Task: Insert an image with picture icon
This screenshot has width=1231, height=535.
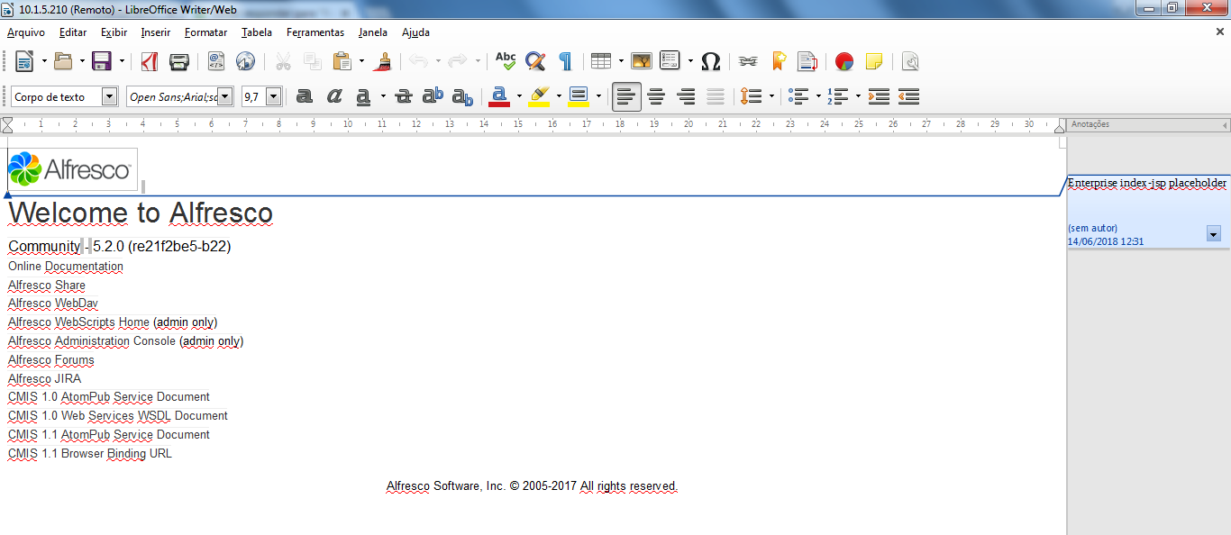Action: 642,61
